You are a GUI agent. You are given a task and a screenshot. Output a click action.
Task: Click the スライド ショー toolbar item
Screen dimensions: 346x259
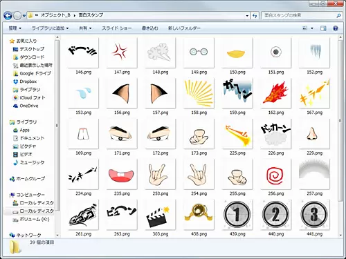point(117,28)
